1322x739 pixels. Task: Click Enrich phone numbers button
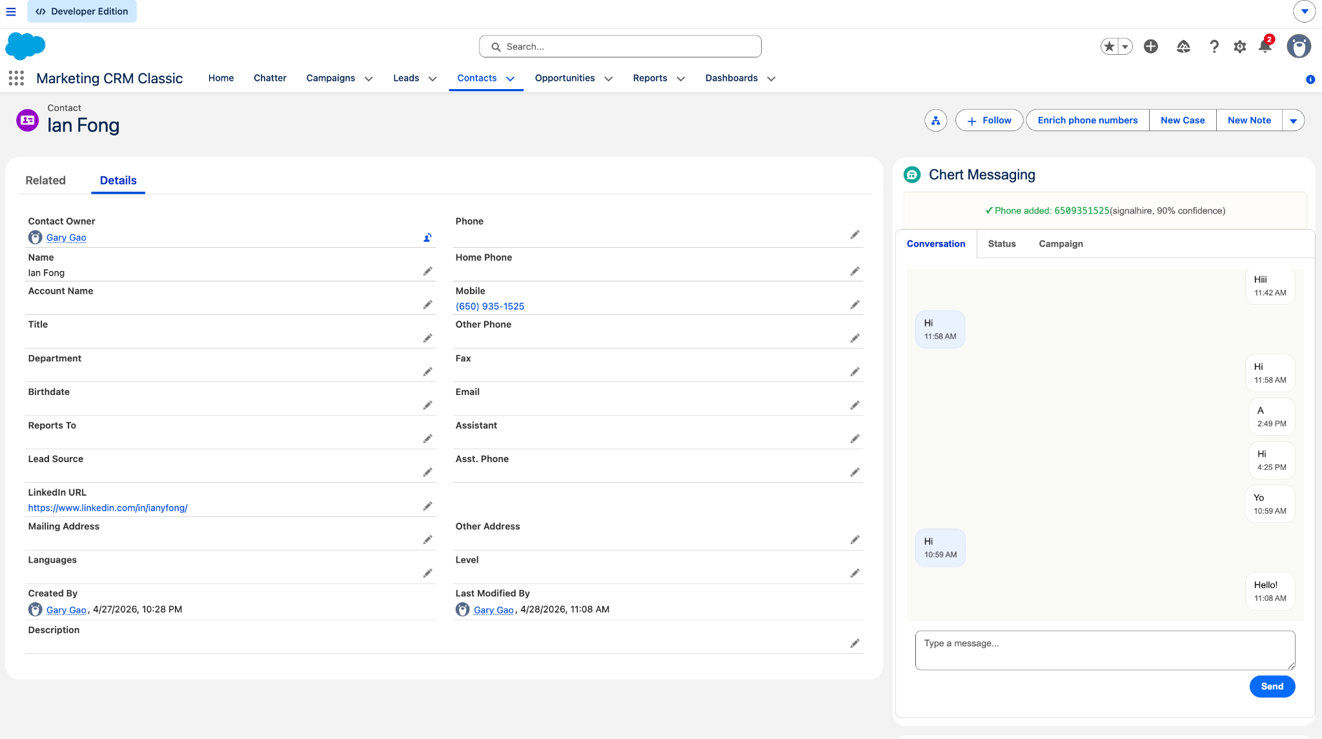coord(1088,121)
